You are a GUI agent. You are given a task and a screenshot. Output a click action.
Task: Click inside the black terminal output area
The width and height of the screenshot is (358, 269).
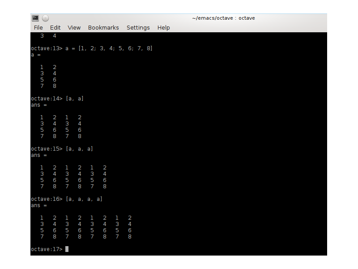[201, 134]
